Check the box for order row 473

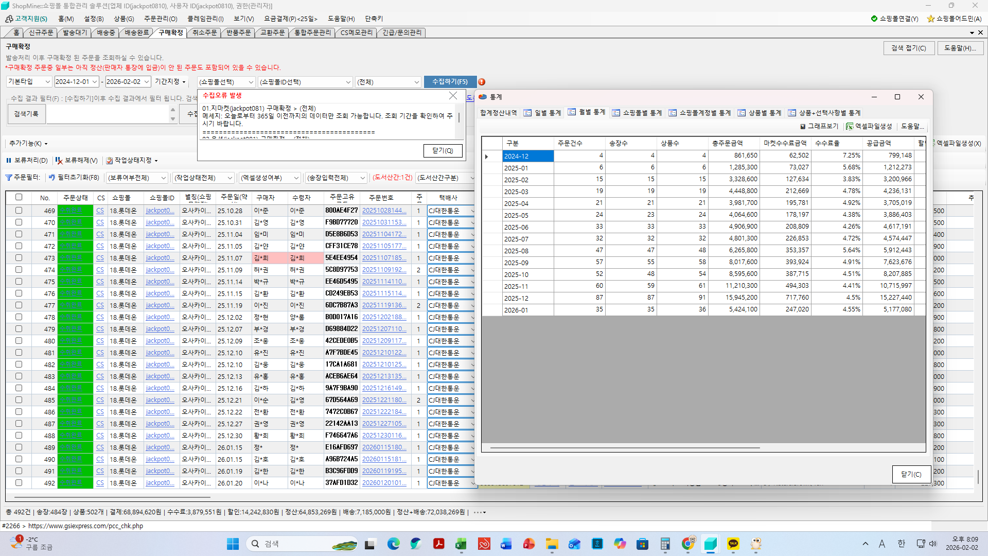(19, 258)
